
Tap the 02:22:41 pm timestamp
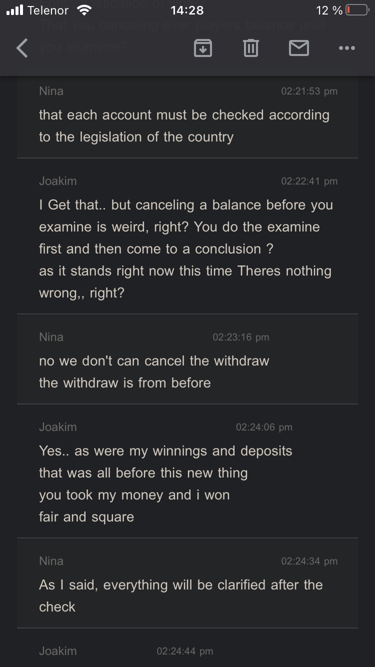click(x=309, y=181)
